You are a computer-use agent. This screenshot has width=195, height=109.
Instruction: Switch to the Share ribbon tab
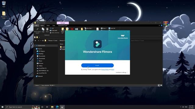48,25
